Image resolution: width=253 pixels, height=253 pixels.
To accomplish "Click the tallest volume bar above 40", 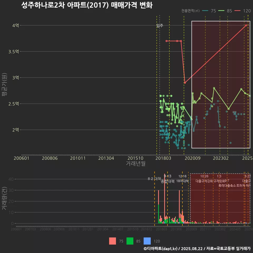I will [x=164, y=198].
